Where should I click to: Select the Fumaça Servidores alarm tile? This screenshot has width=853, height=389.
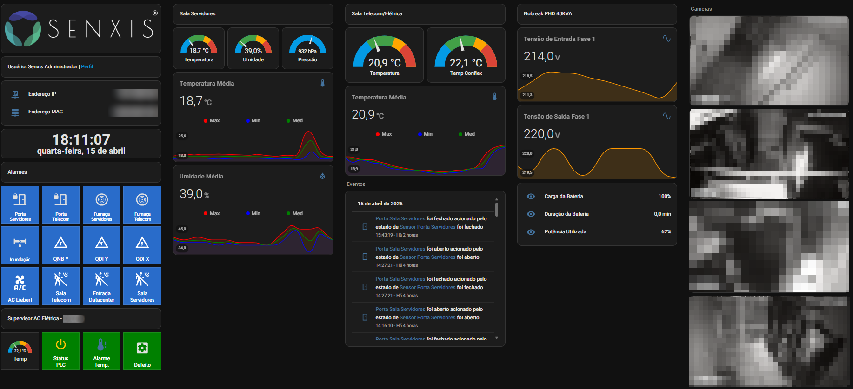click(101, 205)
